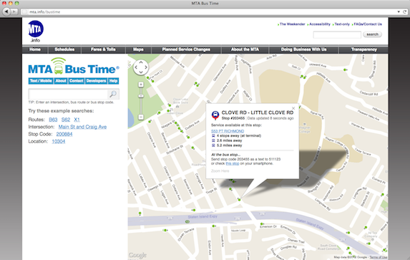
Task: Select the Text / Mobile tab
Action: [41, 81]
